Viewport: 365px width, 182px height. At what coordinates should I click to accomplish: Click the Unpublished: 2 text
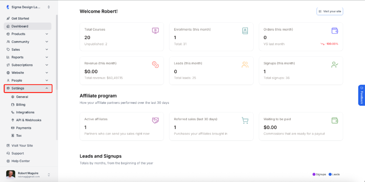(96, 44)
